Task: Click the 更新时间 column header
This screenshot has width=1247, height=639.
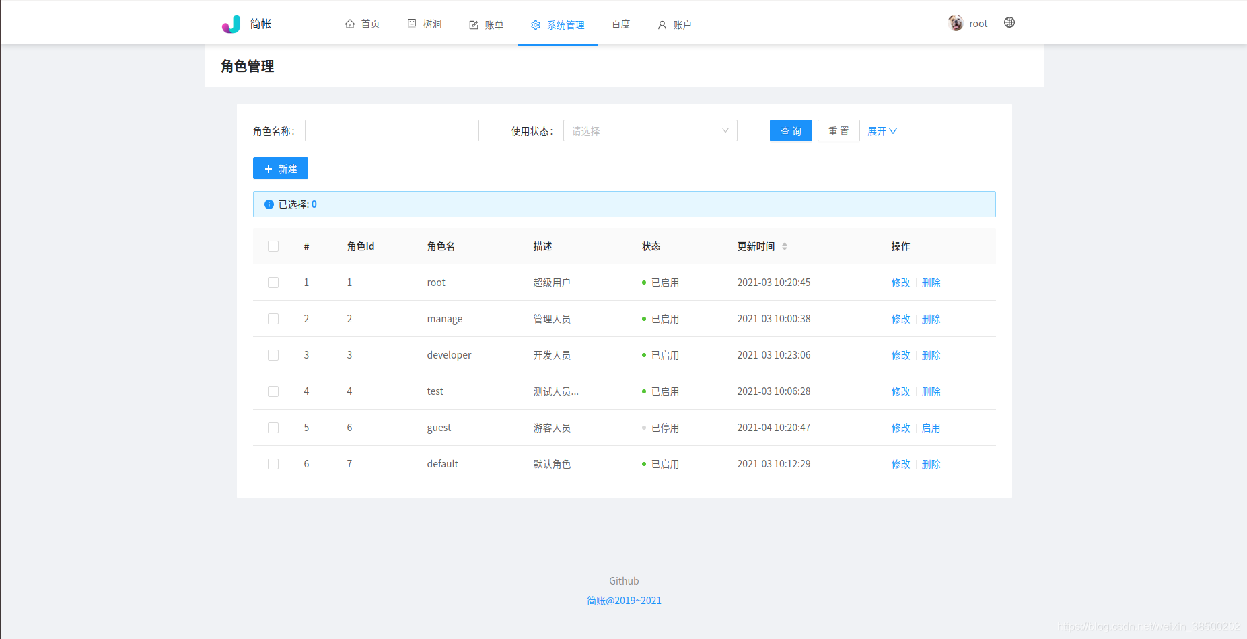Action: coord(756,246)
